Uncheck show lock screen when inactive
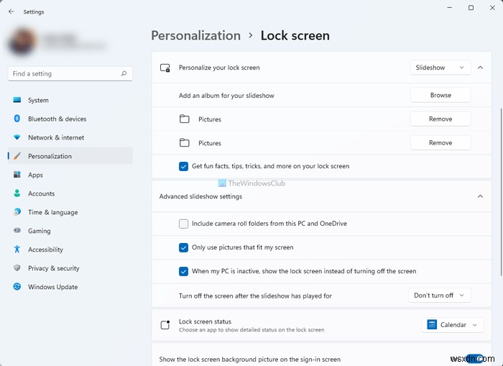The image size is (503, 366). [183, 271]
